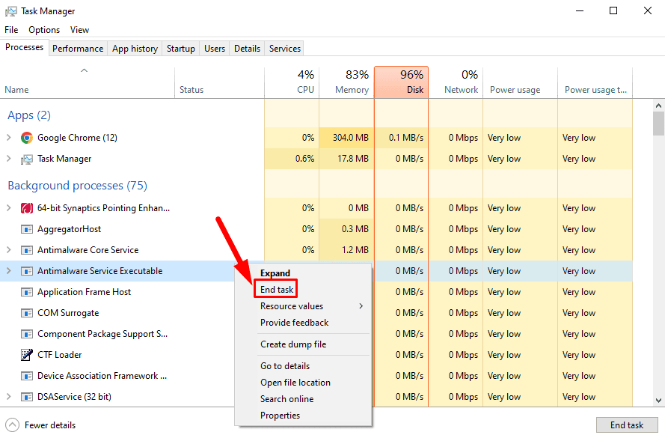Viewport: 665px width, 441px height.
Task: Sort by the Disk column header
Action: tap(401, 82)
